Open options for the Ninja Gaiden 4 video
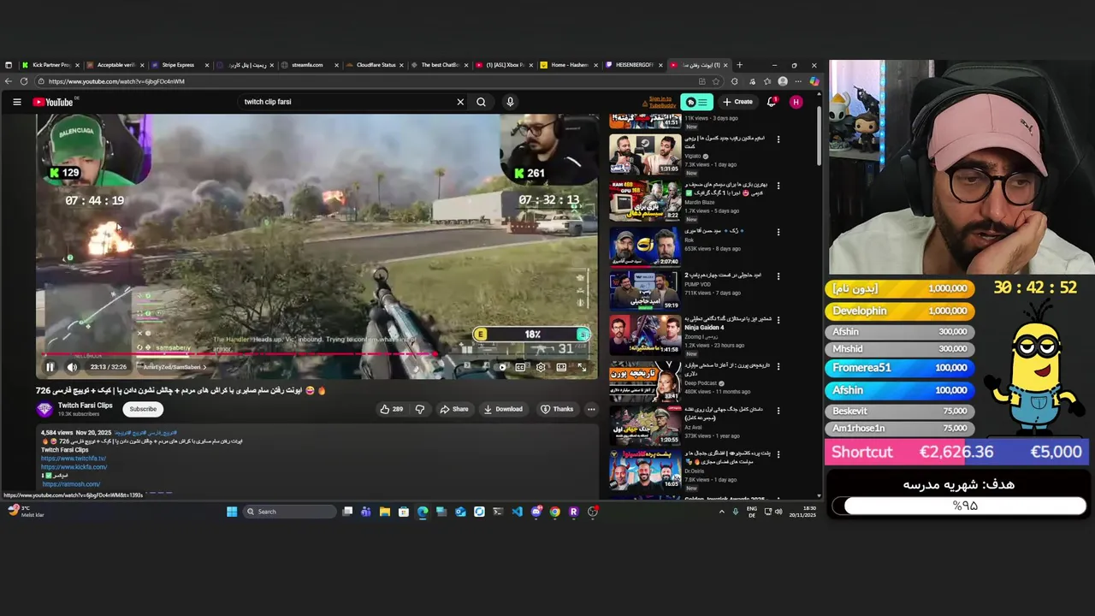Screen dimensions: 1095x616 click(778, 321)
